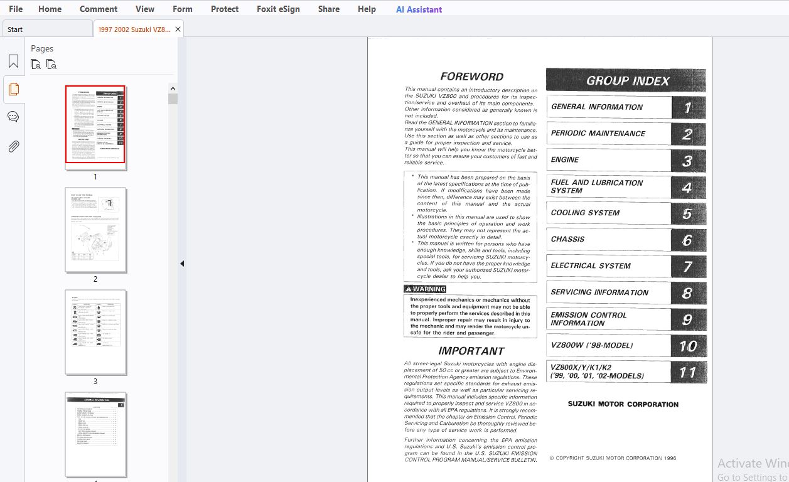Click the FOREWORD heading
Screen dimensions: 789x482
pyautogui.click(x=472, y=77)
